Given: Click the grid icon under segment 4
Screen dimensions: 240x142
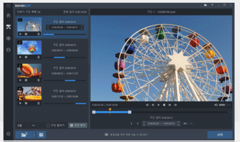Looking at the screenshot, I should pos(26,103).
